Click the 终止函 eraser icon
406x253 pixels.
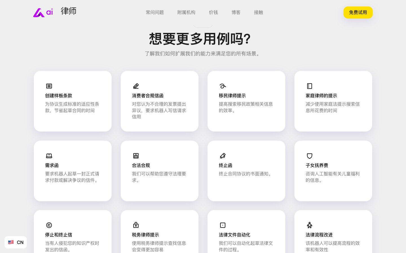[223, 156]
